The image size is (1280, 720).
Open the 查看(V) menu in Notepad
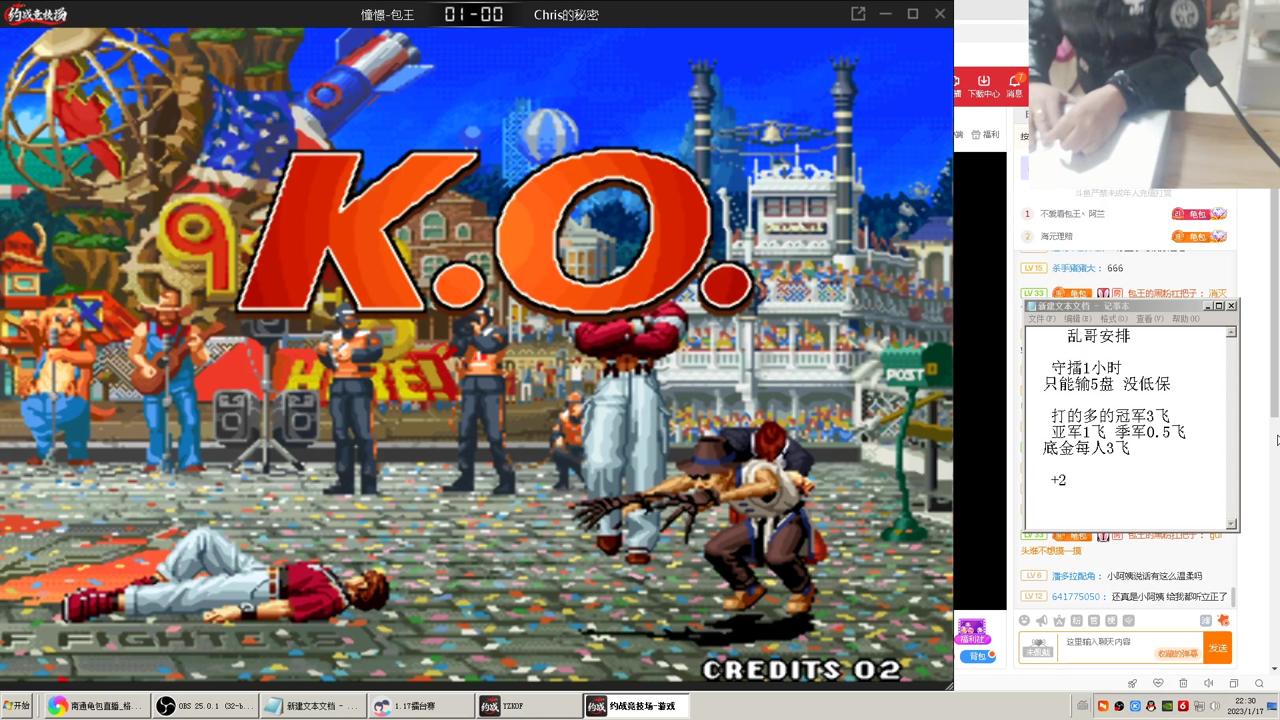(x=1150, y=319)
